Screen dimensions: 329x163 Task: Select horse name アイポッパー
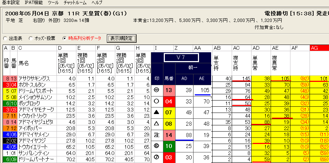(x=30, y=128)
